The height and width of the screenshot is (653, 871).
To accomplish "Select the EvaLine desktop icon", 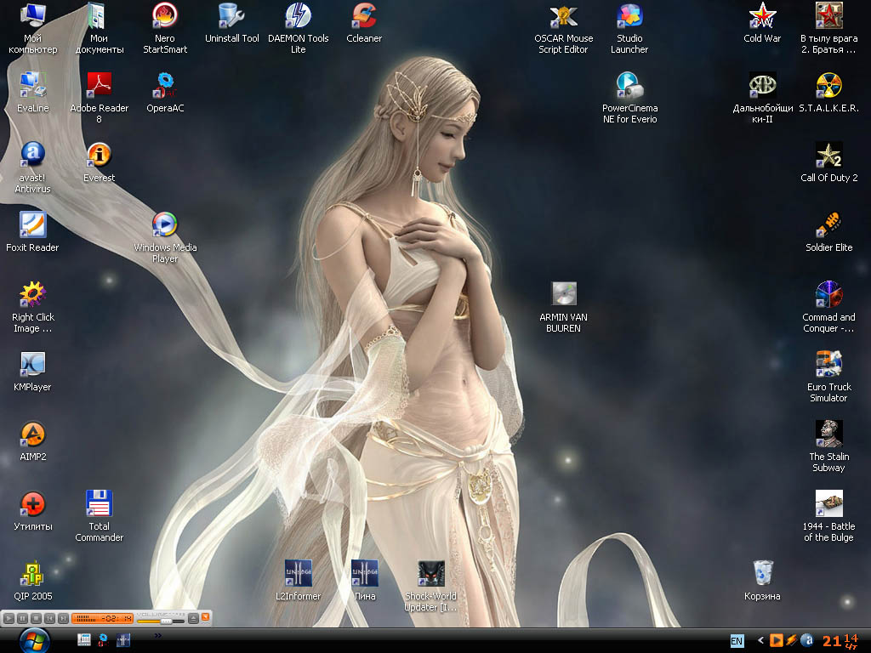I will (33, 93).
